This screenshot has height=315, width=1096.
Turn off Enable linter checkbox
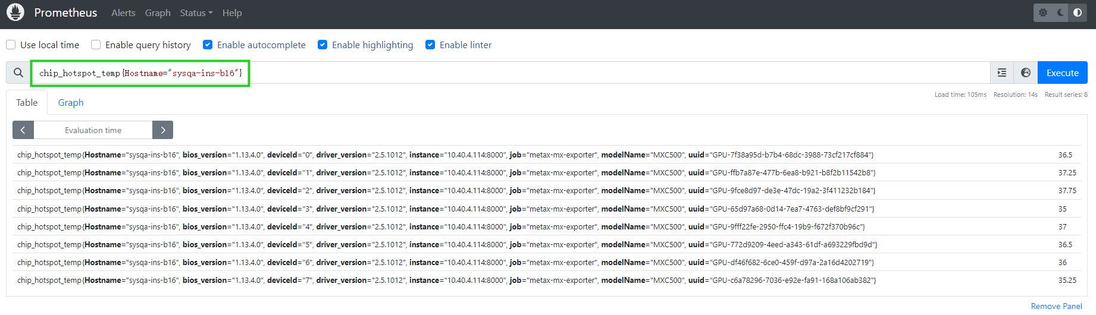(430, 45)
